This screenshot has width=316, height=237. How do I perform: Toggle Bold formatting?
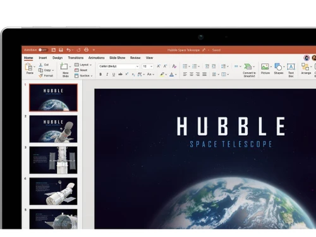coord(100,75)
